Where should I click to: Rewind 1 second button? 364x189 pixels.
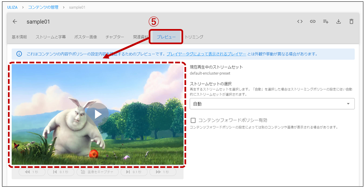click(x=32, y=172)
